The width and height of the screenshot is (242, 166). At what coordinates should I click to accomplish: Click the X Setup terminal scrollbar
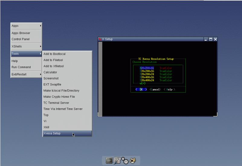pos(100,79)
